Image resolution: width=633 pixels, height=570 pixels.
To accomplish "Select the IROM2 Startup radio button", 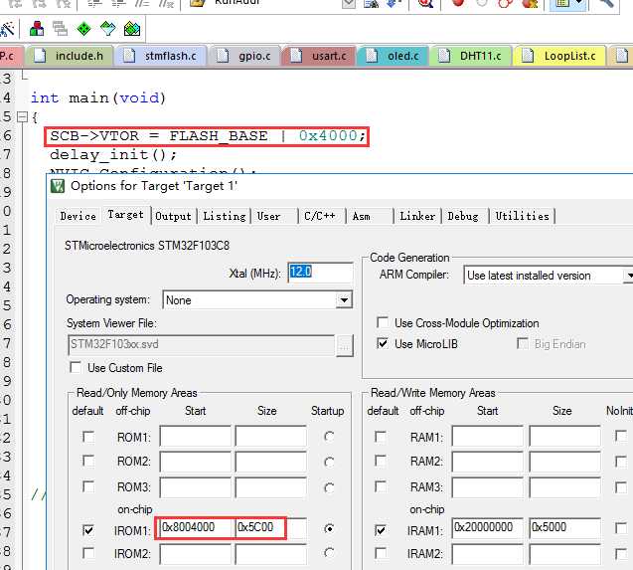I will 329,553.
